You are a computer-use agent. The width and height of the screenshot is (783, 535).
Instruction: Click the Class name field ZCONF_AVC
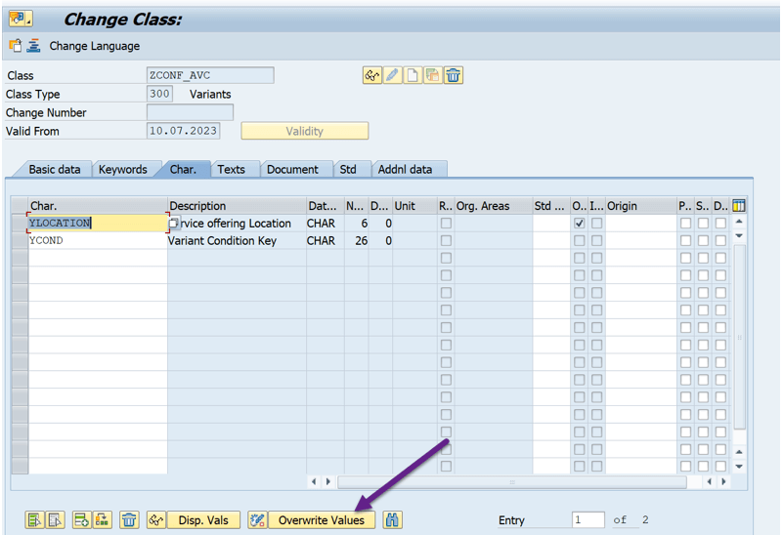[210, 75]
